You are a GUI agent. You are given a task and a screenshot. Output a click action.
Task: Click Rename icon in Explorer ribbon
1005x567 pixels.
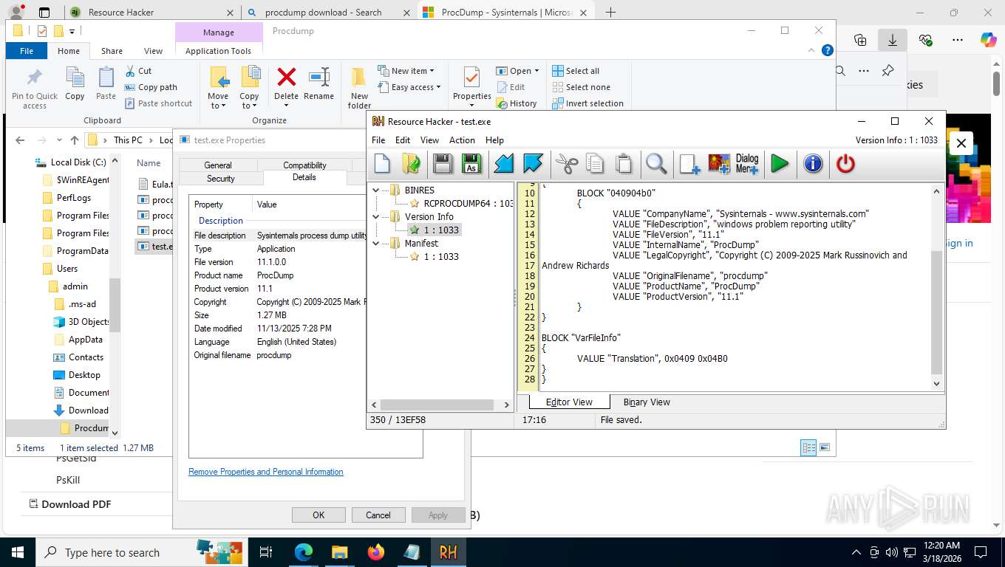(x=319, y=77)
